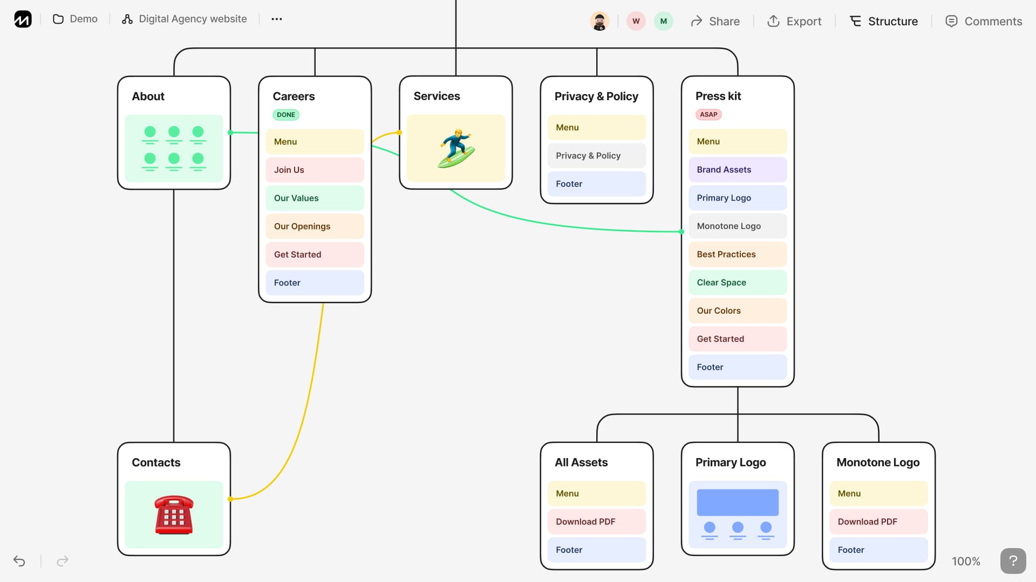1036x582 pixels.
Task: Select the Join Us block in Careers
Action: click(315, 170)
